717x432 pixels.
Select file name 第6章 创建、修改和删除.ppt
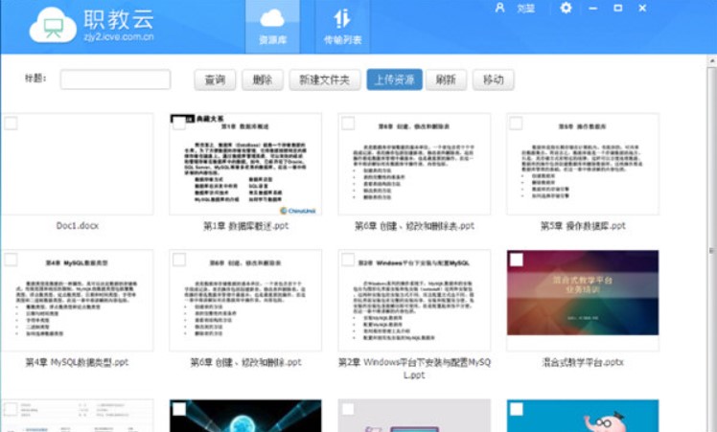click(x=245, y=362)
